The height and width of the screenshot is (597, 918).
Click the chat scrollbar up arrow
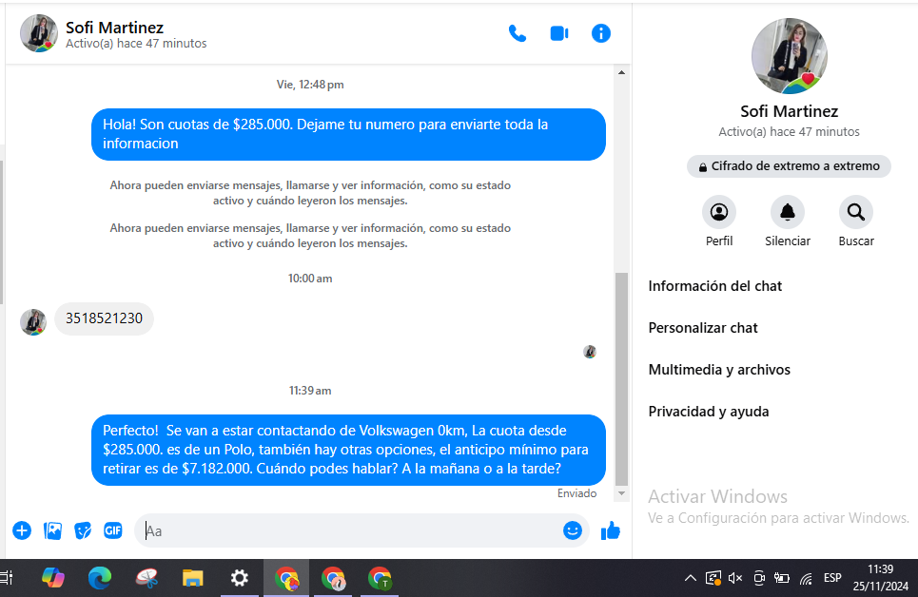[x=622, y=72]
